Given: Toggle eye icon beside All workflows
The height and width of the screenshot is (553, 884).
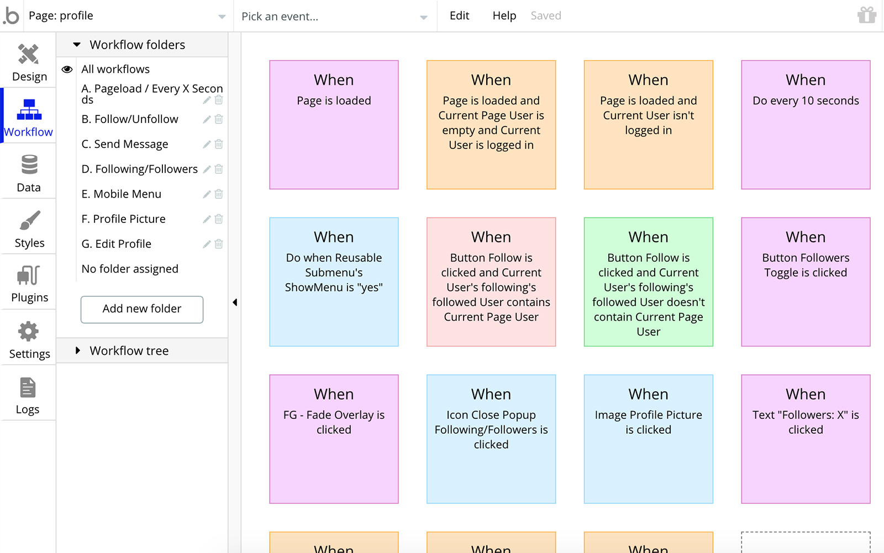Looking at the screenshot, I should (x=67, y=69).
